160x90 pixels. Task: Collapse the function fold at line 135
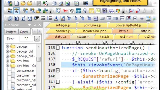coord(58,48)
